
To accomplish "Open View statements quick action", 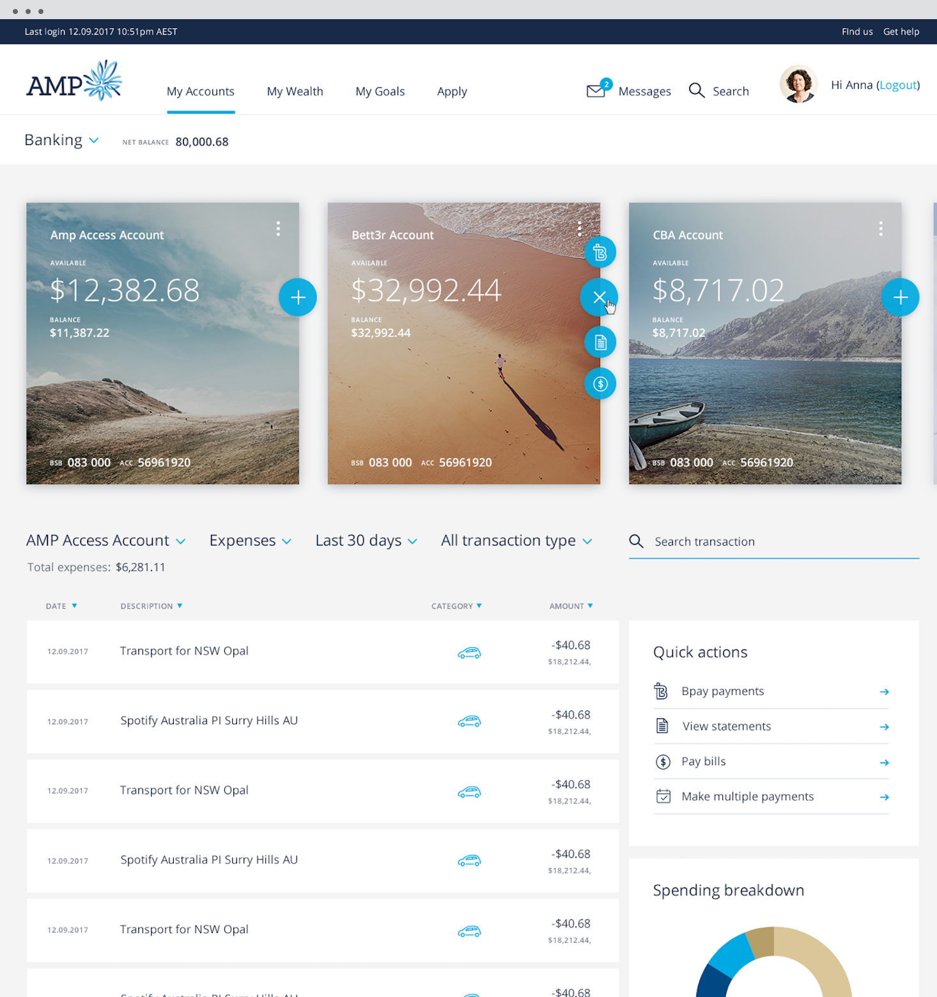I will pos(771,727).
